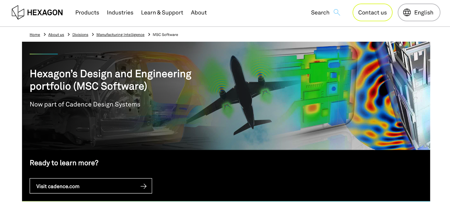The width and height of the screenshot is (450, 223).
Task: Open the Products menu
Action: [87, 13]
